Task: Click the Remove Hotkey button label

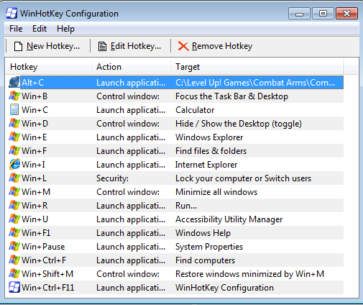Action: tap(222, 46)
